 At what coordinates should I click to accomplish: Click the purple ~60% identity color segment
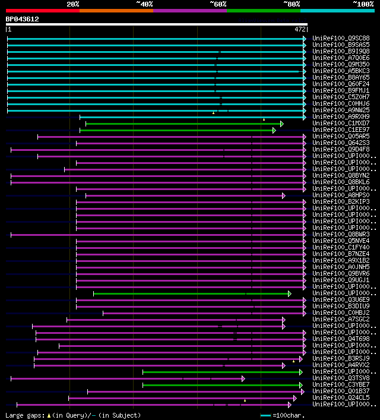[190, 11]
